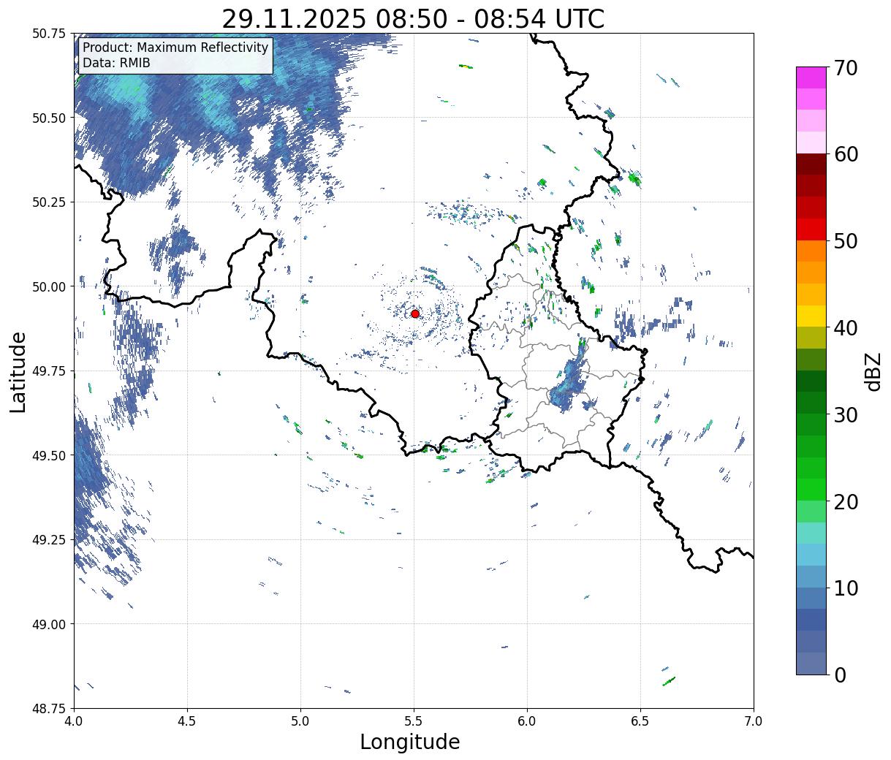Click the latitude tick label 49.25
891x760 pixels.
tap(49, 540)
